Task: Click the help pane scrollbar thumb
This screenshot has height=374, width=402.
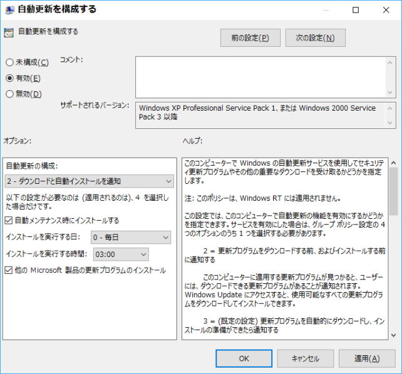Action: click(x=393, y=191)
